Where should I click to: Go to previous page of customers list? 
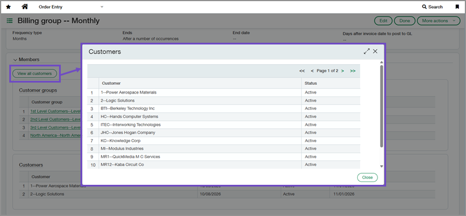312,71
